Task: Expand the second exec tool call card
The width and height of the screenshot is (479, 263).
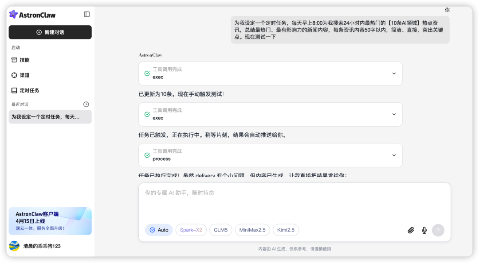Action: click(x=394, y=114)
